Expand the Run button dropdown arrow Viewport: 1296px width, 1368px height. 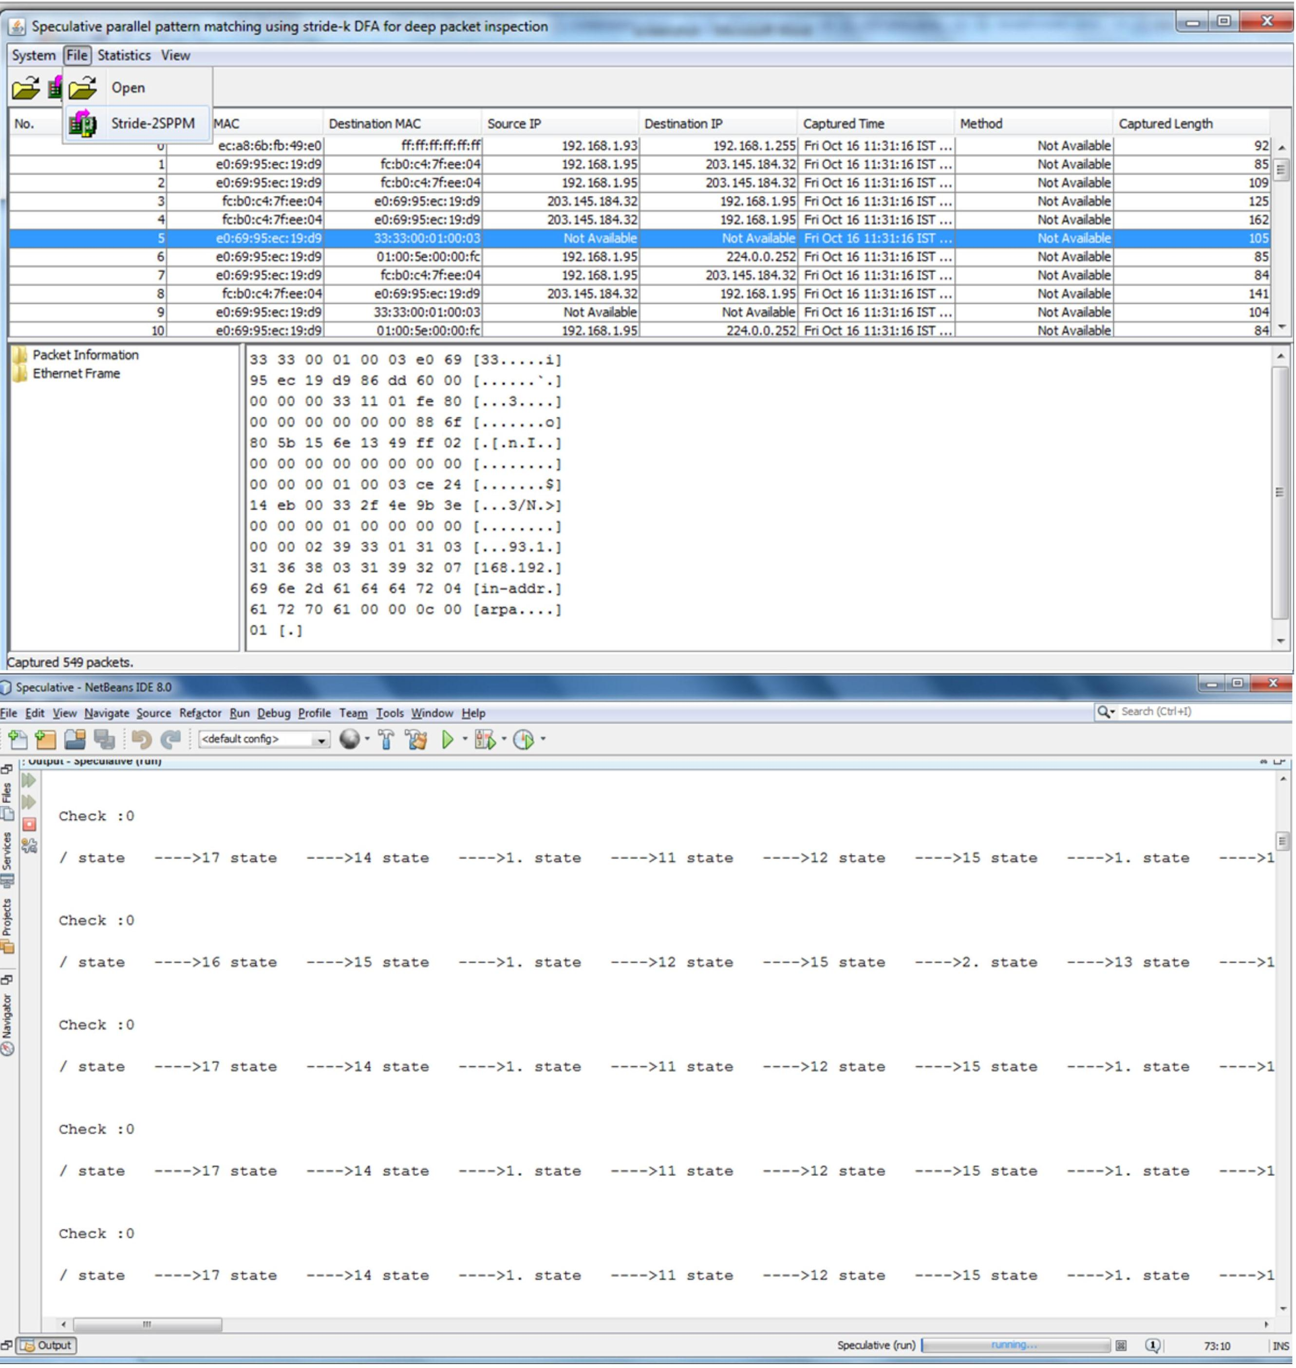point(466,739)
